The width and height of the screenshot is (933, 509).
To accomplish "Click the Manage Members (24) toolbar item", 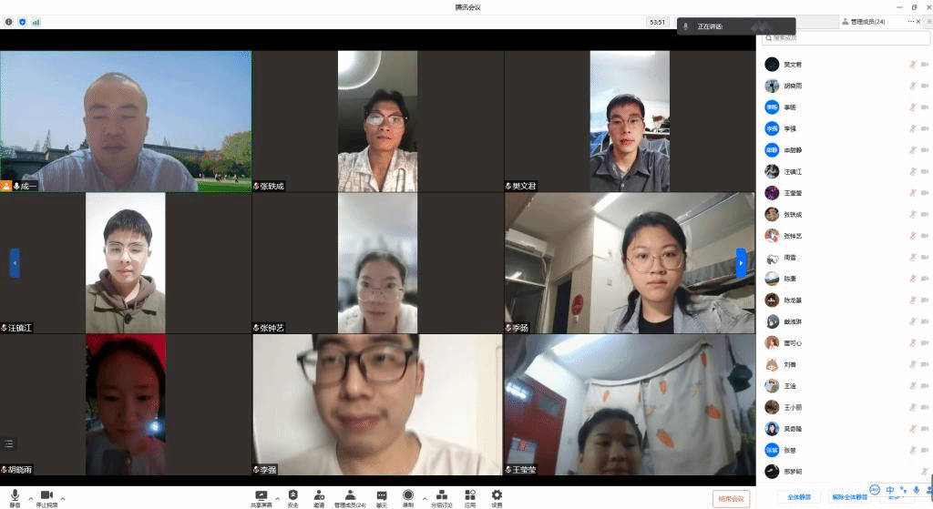I will (x=350, y=497).
